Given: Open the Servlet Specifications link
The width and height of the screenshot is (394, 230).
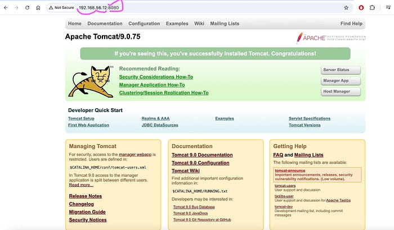Looking at the screenshot, I should click(310, 118).
